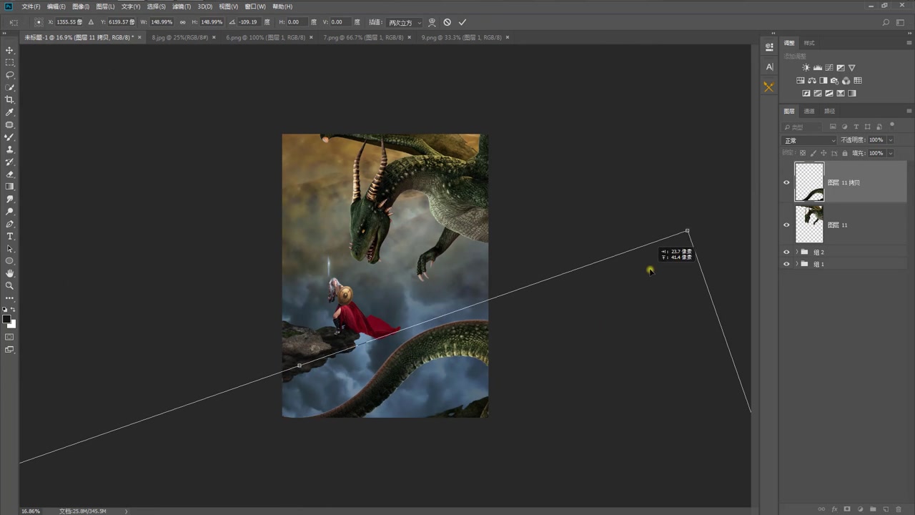Open the Adjustments panel options menu
915x515 pixels.
(909, 43)
